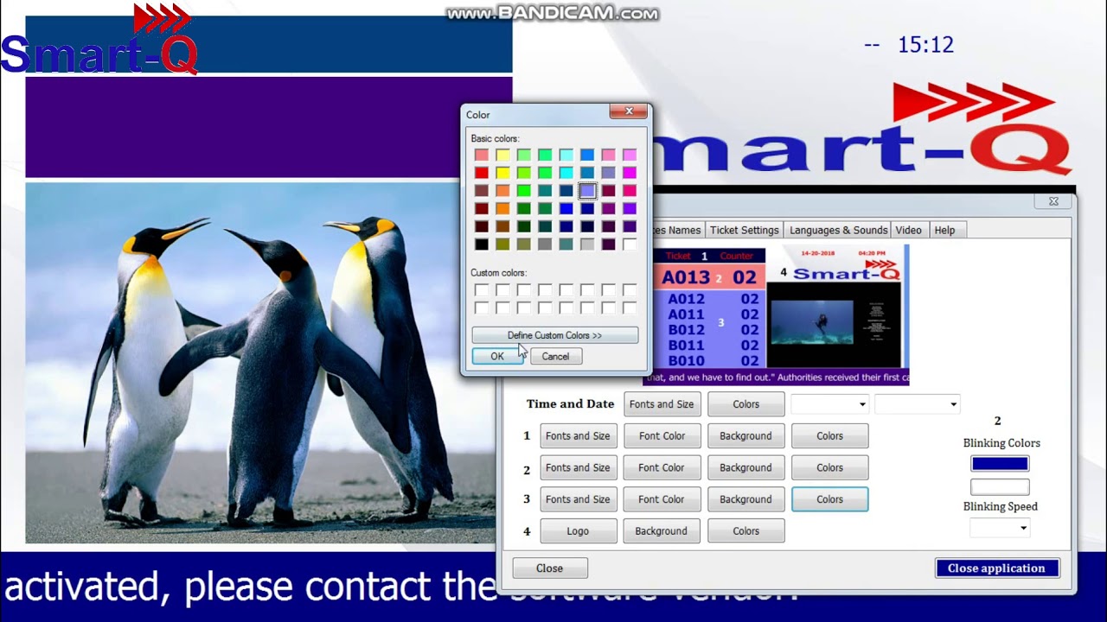
Task: Set Background for row 2
Action: click(x=745, y=468)
